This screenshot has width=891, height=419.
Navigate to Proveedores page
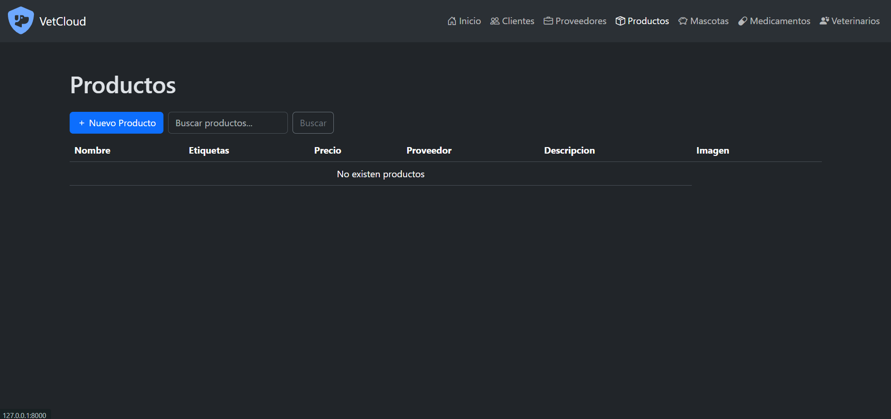point(580,21)
